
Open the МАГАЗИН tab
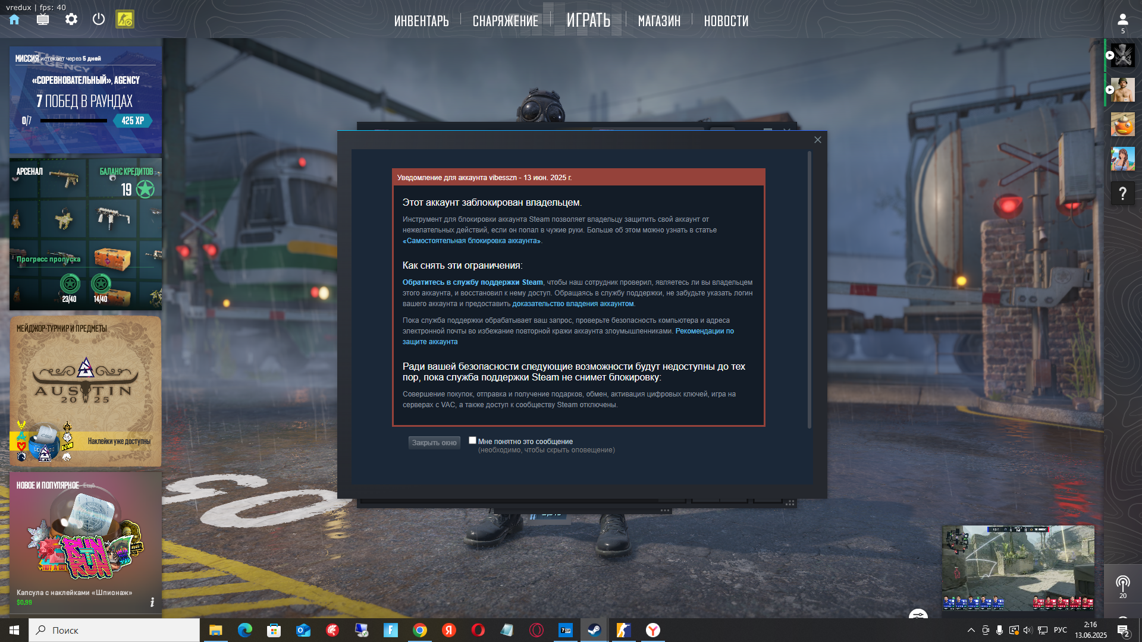click(659, 21)
